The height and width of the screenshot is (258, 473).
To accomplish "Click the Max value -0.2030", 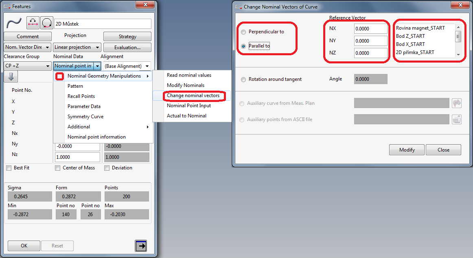I will (x=127, y=215).
